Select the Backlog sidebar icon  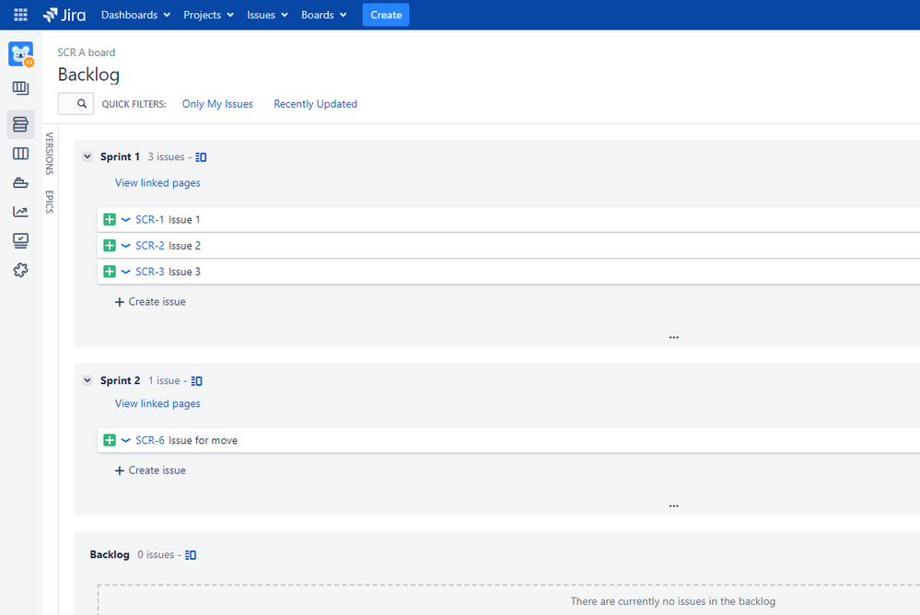[20, 123]
